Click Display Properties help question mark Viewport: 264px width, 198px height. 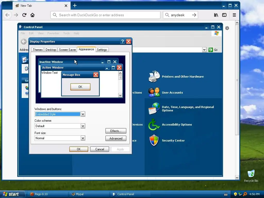click(122, 42)
